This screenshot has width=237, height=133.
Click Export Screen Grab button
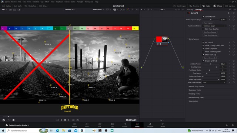[211, 58]
